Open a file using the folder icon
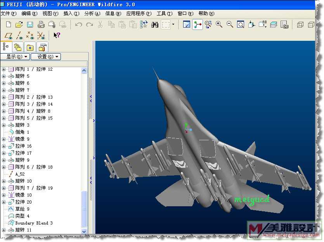The height and width of the screenshot is (242, 324). coord(19,24)
